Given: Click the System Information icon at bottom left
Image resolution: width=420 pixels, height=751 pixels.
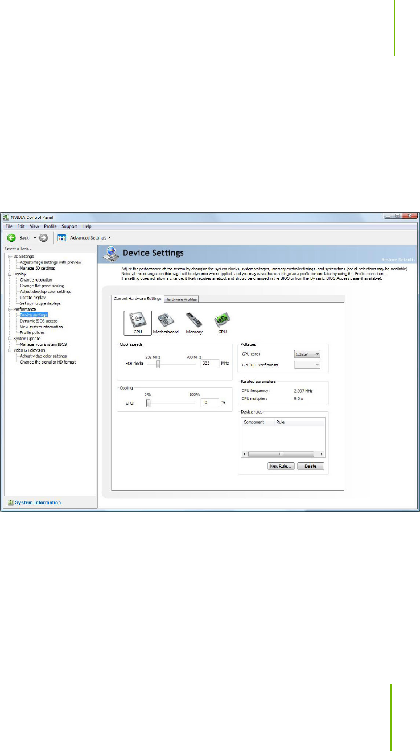Looking at the screenshot, I should [11, 502].
